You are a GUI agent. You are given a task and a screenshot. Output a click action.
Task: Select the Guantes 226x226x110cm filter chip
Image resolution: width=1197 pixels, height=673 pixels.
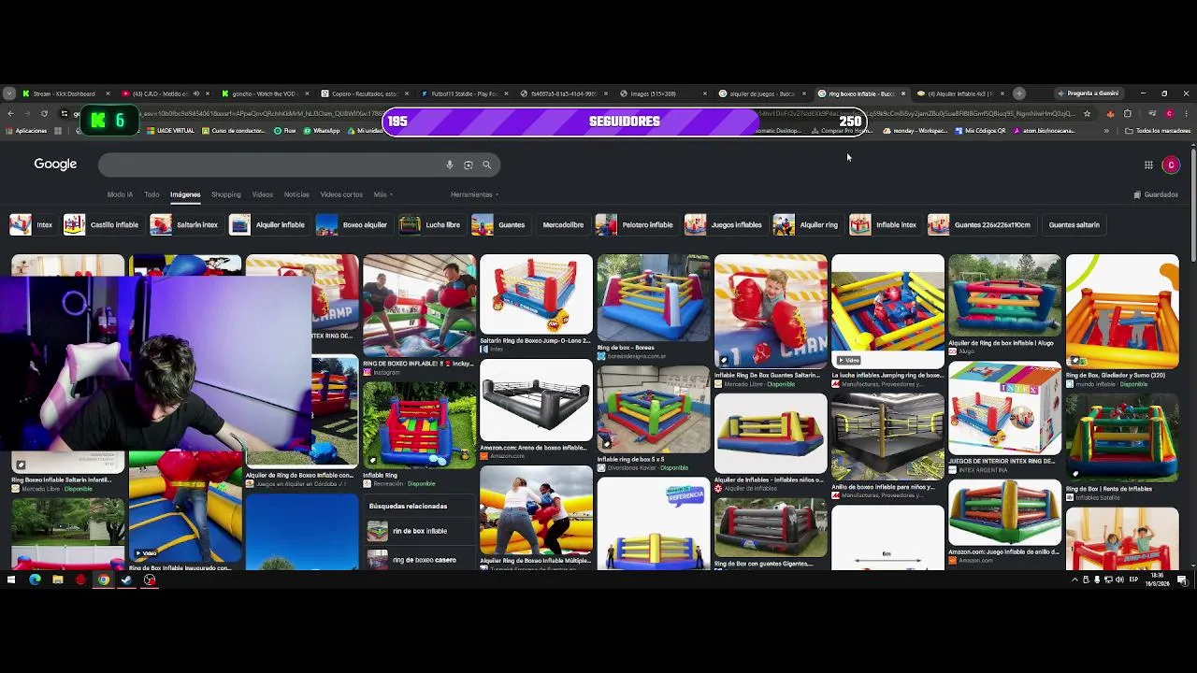click(x=980, y=224)
